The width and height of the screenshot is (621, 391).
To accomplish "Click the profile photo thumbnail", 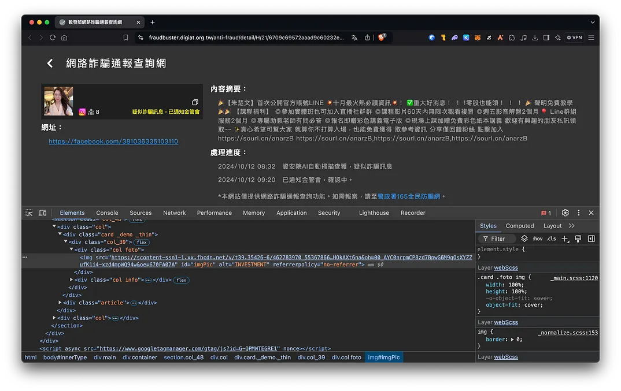I will 58,101.
